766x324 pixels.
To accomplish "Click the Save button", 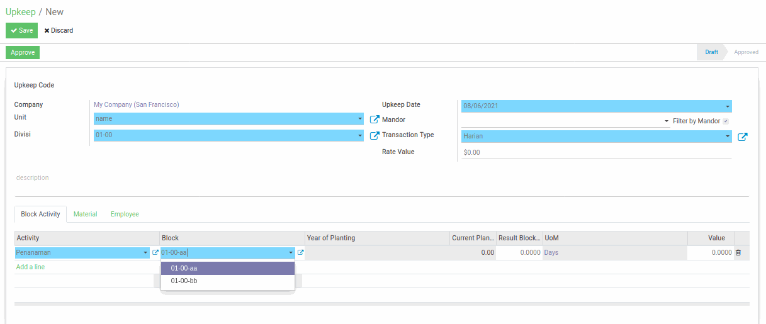I will pos(21,30).
